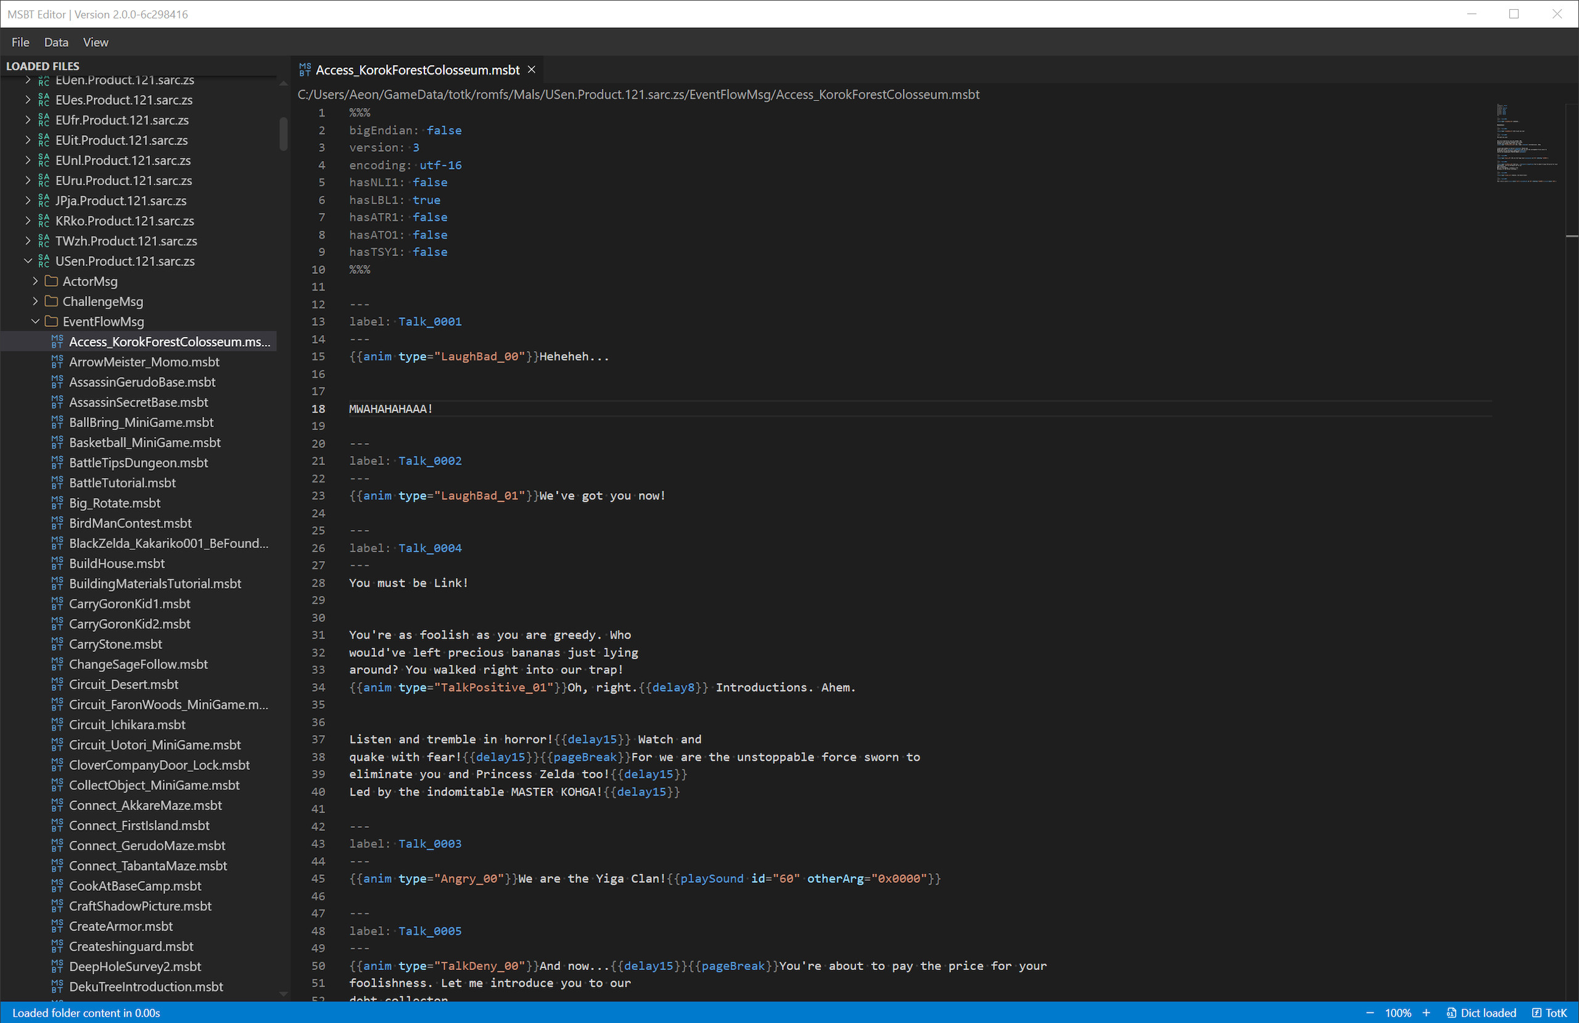Click the SARC icon beside JPja.Product.121.sarc.zs
The image size is (1579, 1023).
tap(43, 201)
